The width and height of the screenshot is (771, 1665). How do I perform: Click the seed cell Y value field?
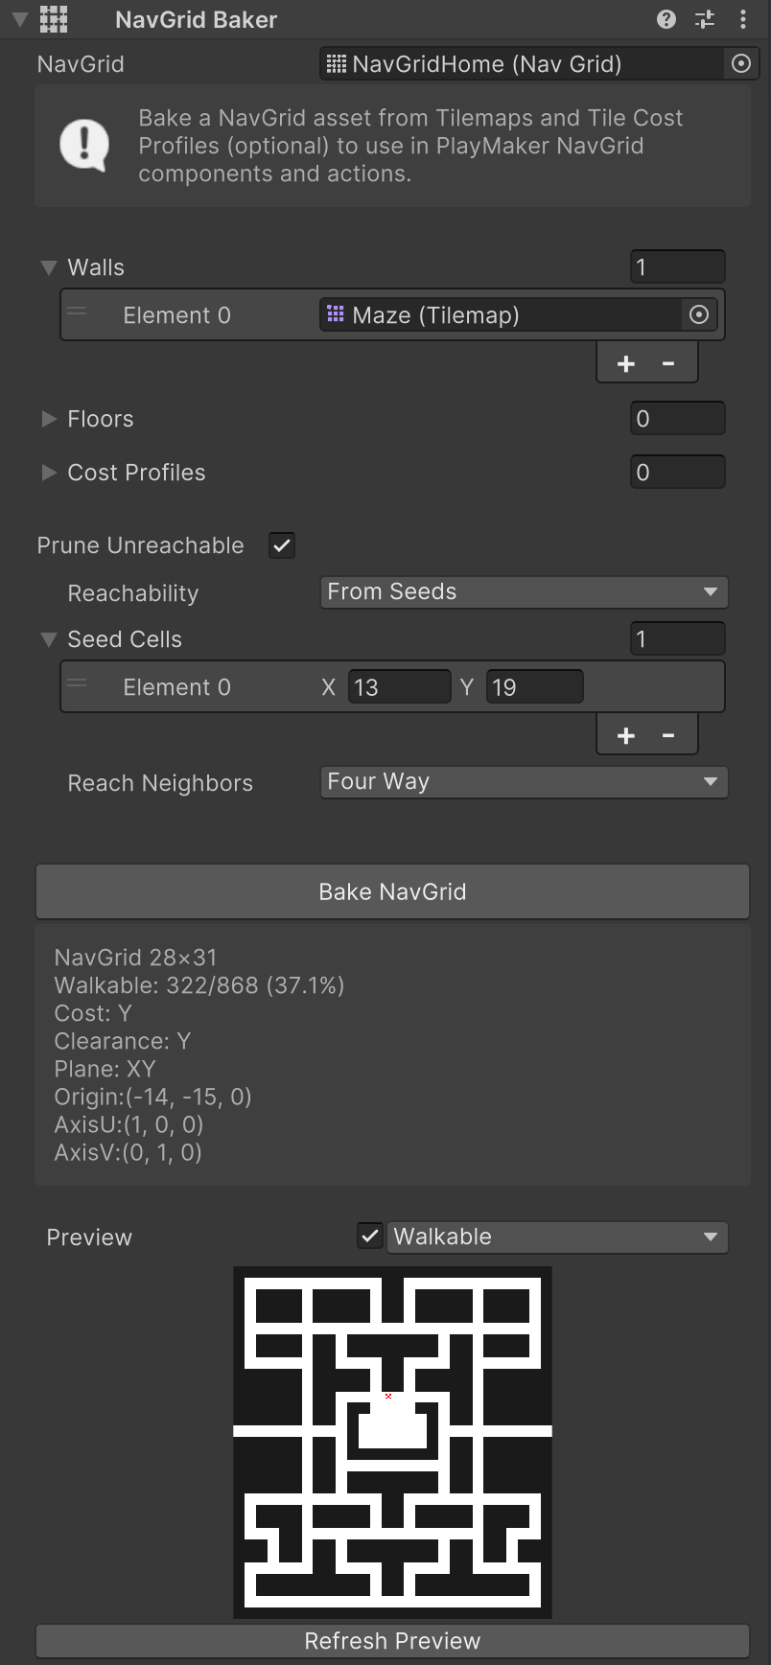tap(534, 686)
